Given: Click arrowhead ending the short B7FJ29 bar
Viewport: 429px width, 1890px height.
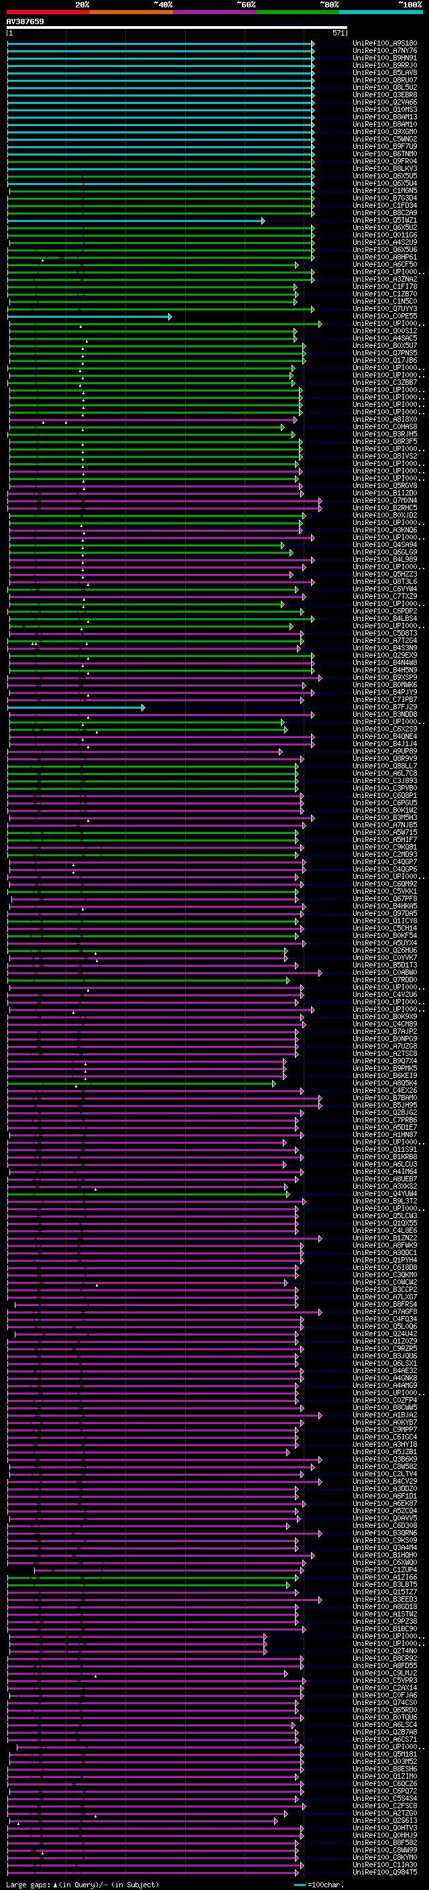Looking at the screenshot, I should 143,707.
